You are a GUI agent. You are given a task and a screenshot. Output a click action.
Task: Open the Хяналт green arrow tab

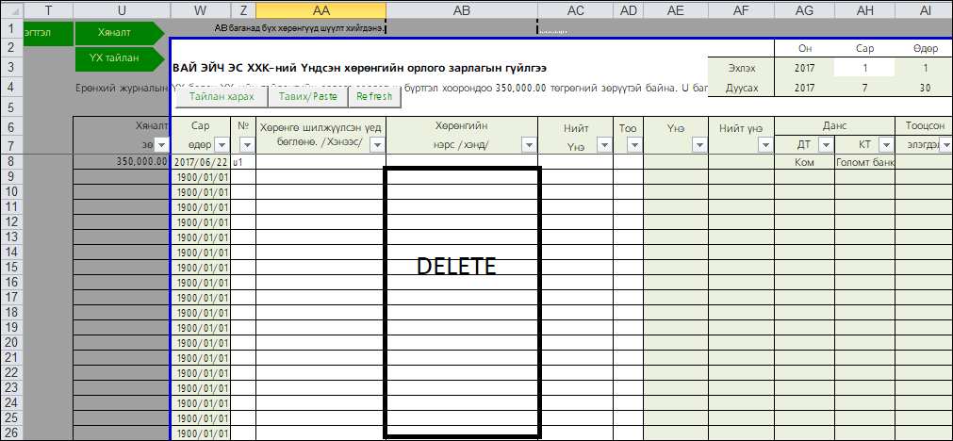pos(123,32)
